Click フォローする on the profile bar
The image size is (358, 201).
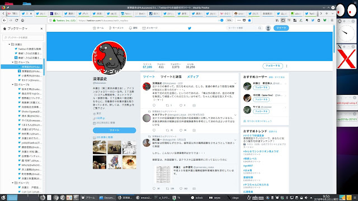tap(272, 66)
